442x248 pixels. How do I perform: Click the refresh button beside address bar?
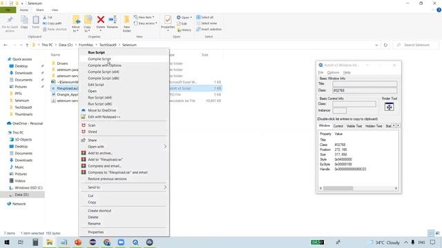coord(385,45)
